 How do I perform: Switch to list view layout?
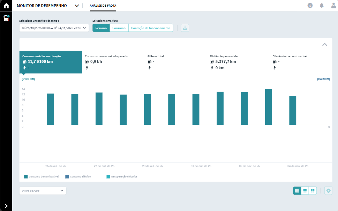[305, 191]
